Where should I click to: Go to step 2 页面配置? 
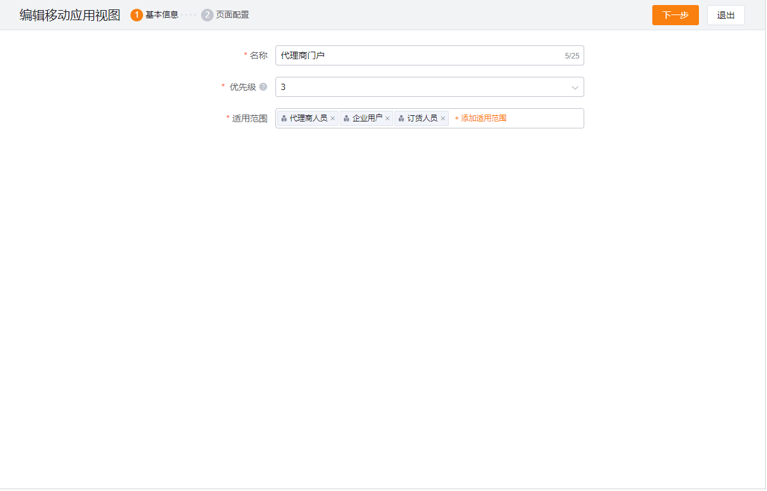[225, 14]
